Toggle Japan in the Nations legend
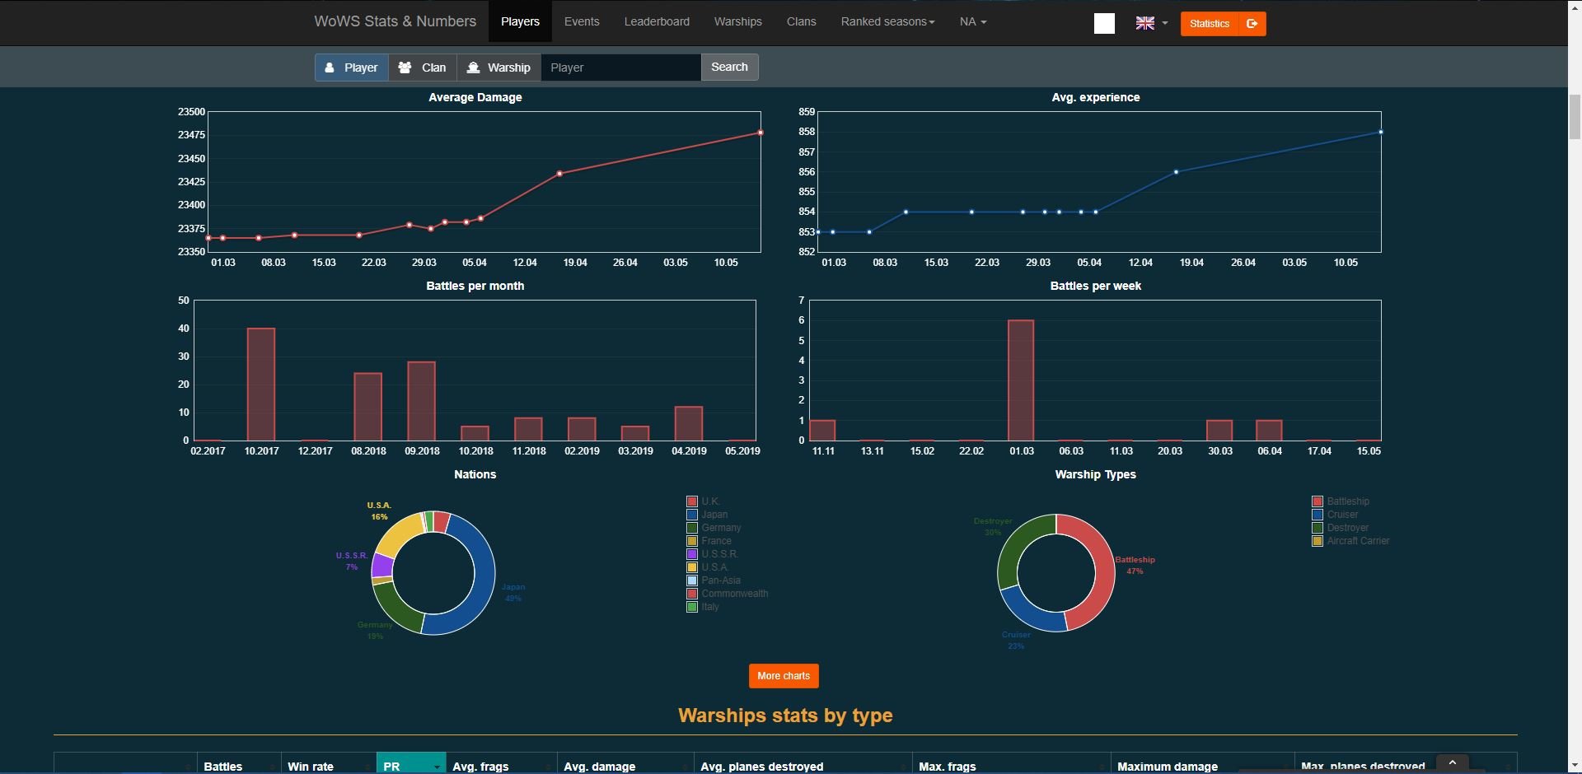The width and height of the screenshot is (1582, 774). point(714,515)
